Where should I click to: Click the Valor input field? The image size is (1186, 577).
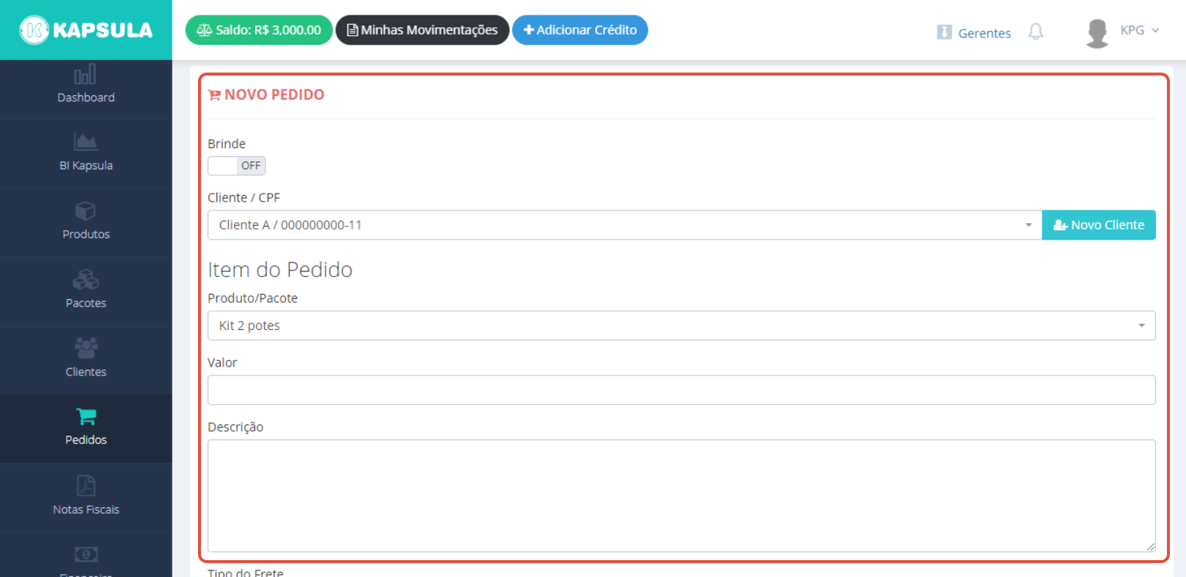point(681,390)
